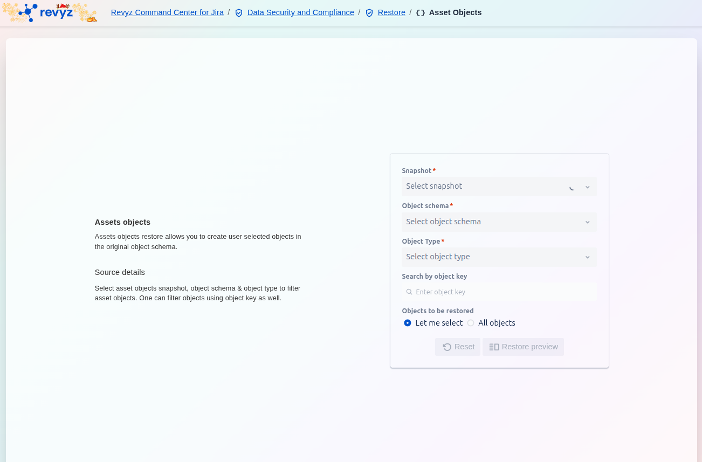Image resolution: width=702 pixels, height=462 pixels.
Task: Select the "Let me select" radio option
Action: click(408, 323)
